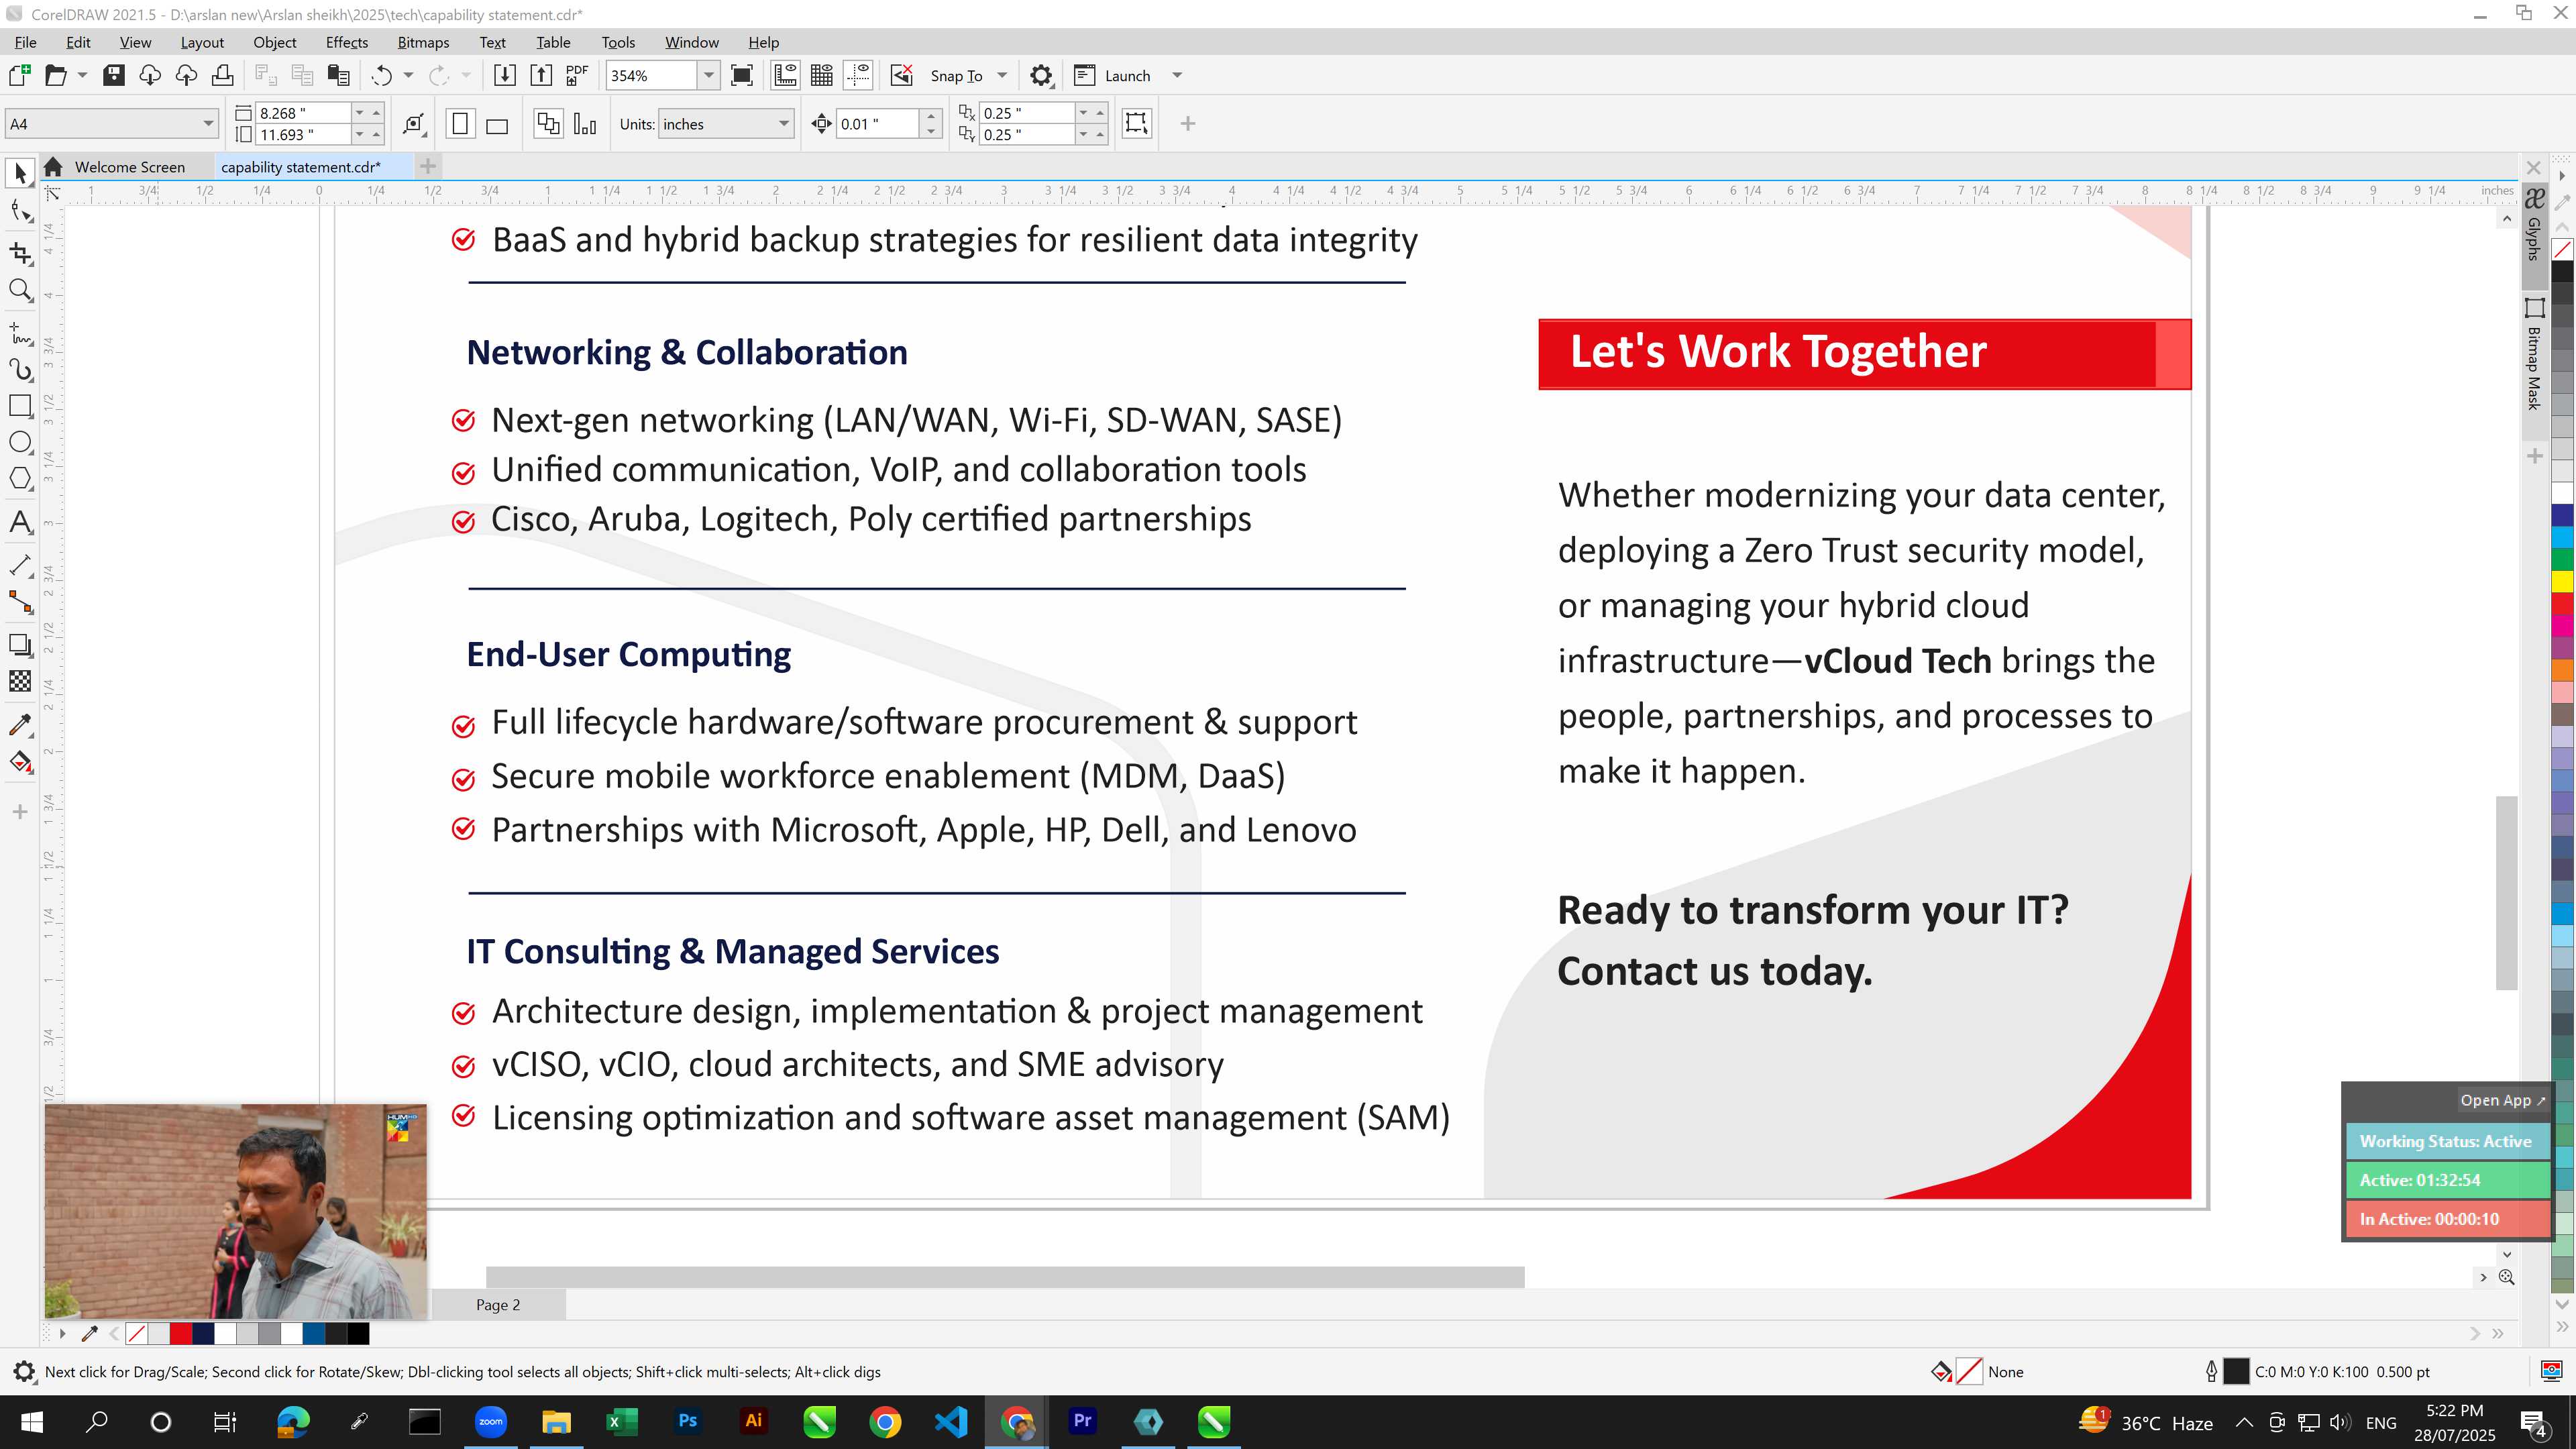
Task: Expand the Undo history dropdown arrow
Action: (x=408, y=75)
